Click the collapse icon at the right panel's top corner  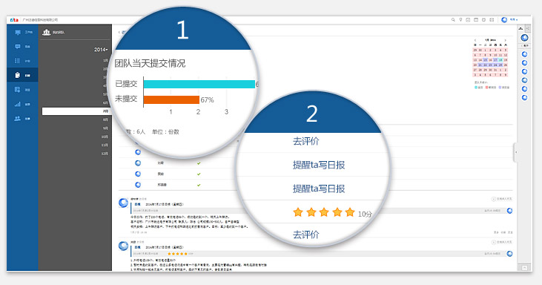(527, 28)
